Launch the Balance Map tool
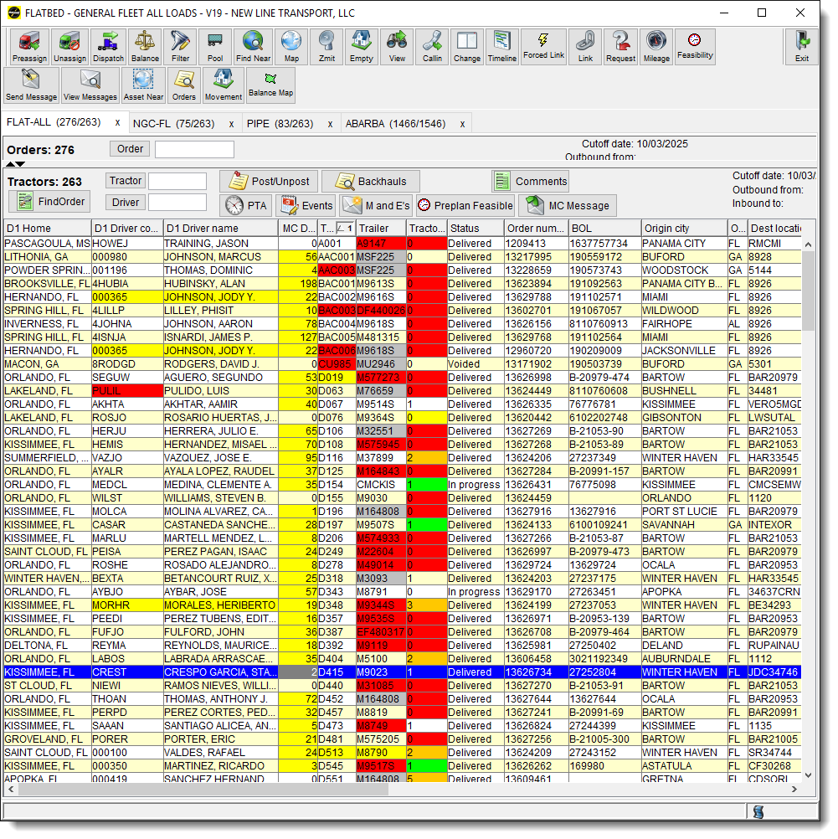The image size is (838, 839). pos(270,85)
